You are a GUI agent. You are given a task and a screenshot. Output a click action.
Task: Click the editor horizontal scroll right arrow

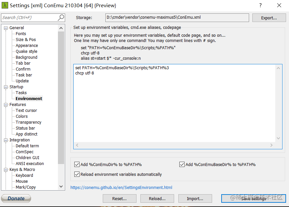coord(271,145)
